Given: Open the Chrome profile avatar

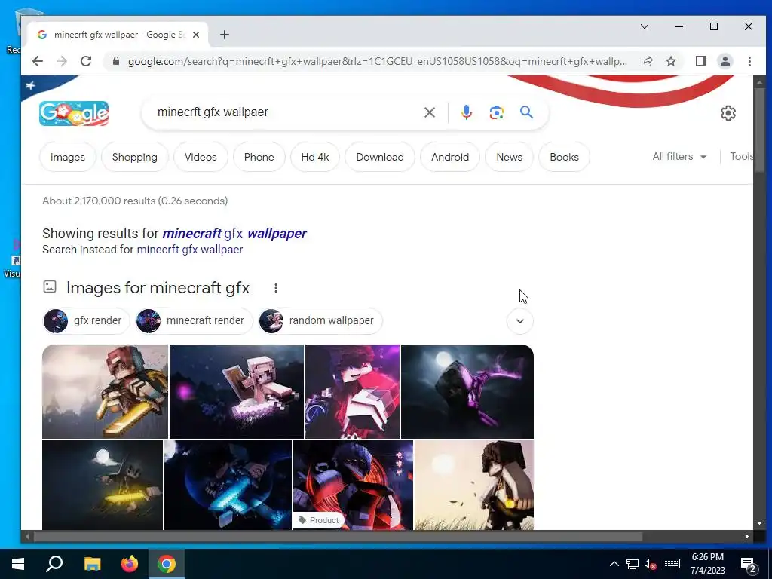Looking at the screenshot, I should click(x=725, y=62).
